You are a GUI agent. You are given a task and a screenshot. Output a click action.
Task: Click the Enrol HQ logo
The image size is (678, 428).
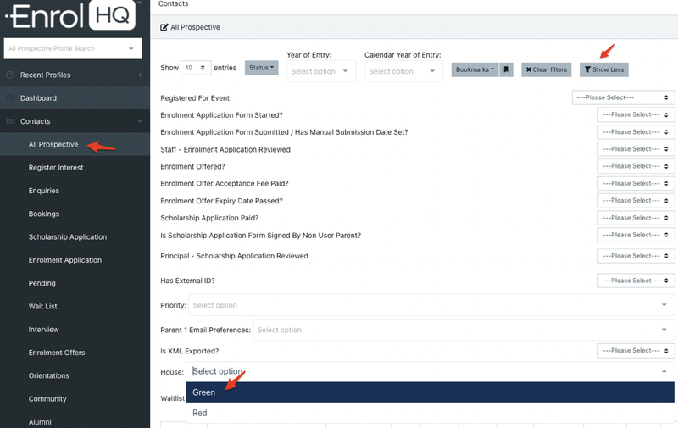click(x=70, y=16)
